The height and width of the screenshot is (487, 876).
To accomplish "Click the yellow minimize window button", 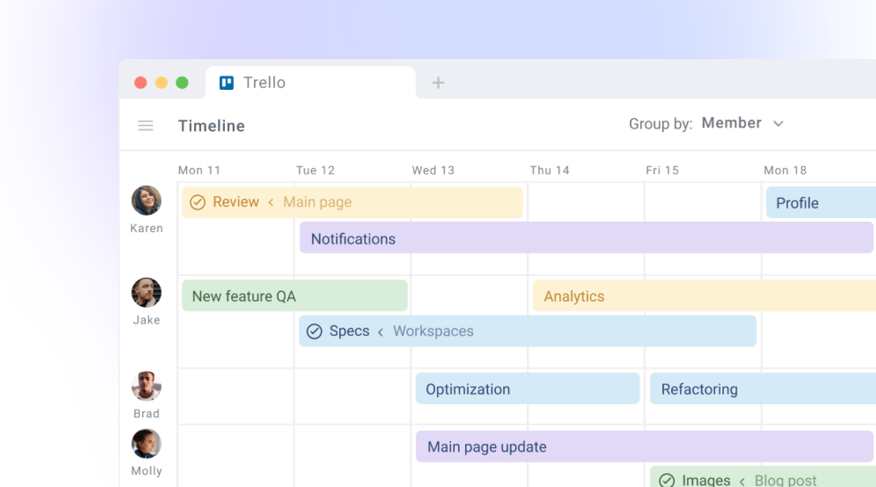I will pos(162,83).
